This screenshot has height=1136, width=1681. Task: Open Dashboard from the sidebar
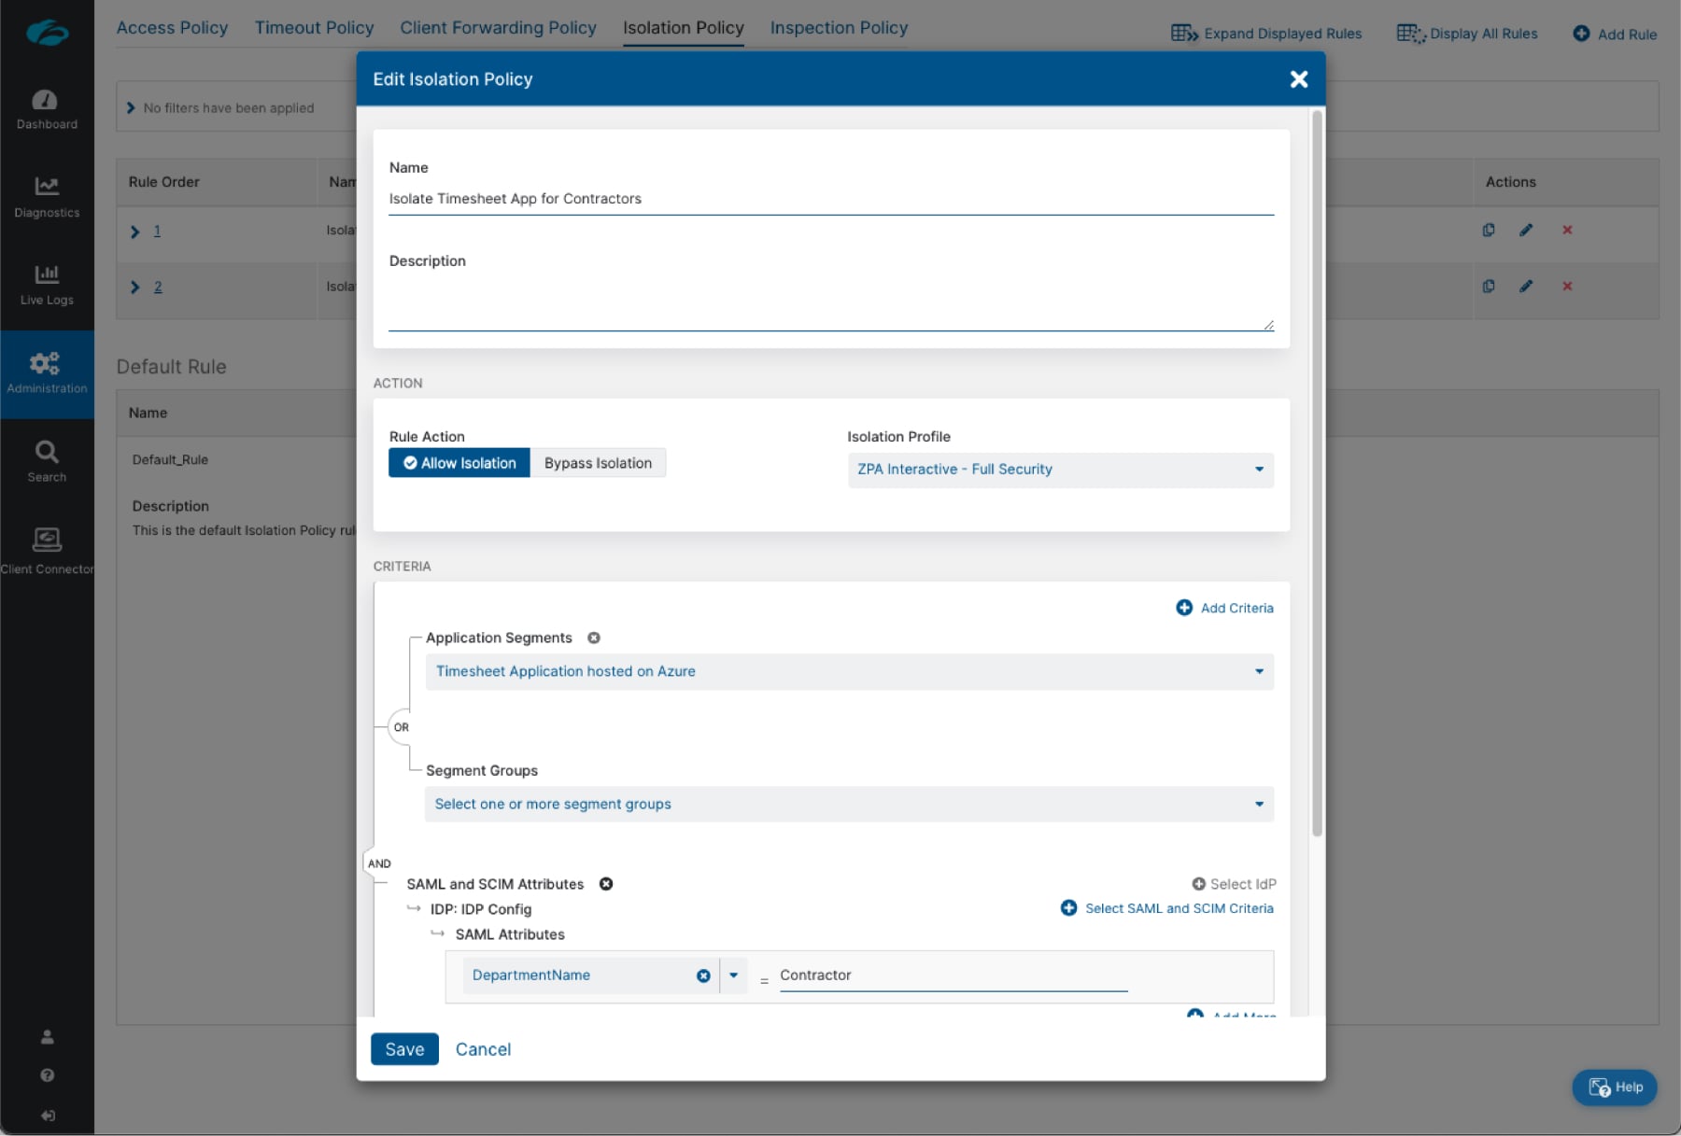click(47, 108)
